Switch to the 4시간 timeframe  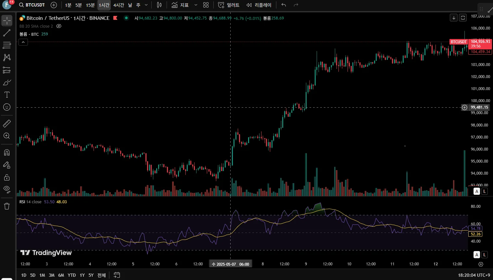click(119, 5)
